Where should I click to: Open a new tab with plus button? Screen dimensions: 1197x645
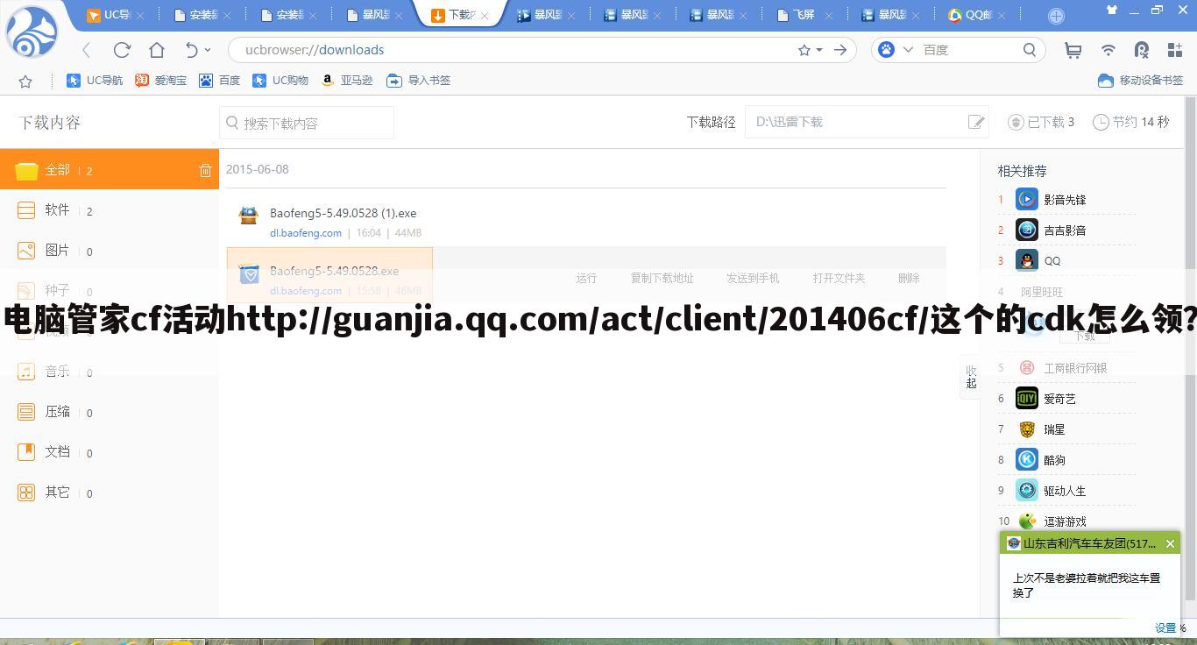click(1056, 16)
